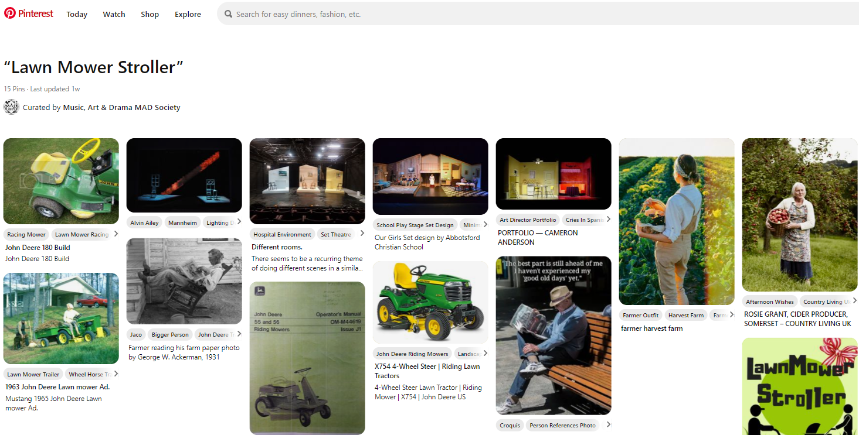Expand tags next to Person References Photo

tap(608, 424)
